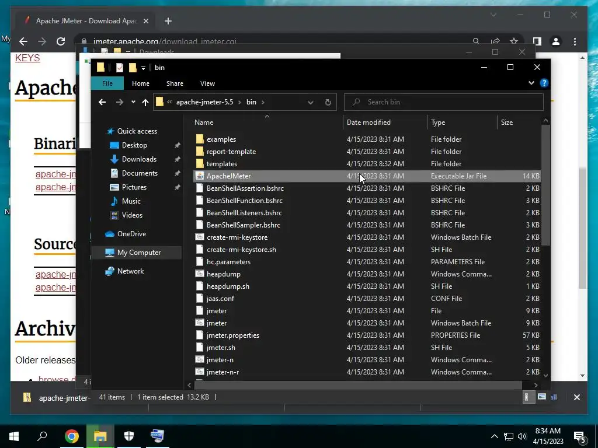The width and height of the screenshot is (598, 448).
Task: Select BeanShellSampler.bshrc file
Action: click(x=244, y=225)
